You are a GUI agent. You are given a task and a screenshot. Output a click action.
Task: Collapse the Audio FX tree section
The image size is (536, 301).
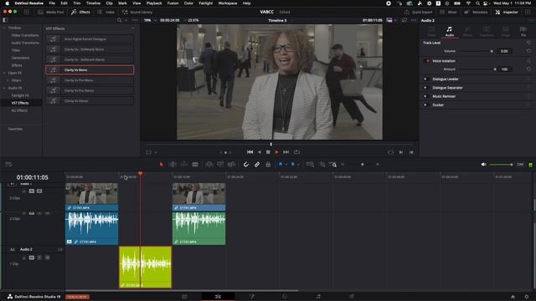click(x=4, y=88)
